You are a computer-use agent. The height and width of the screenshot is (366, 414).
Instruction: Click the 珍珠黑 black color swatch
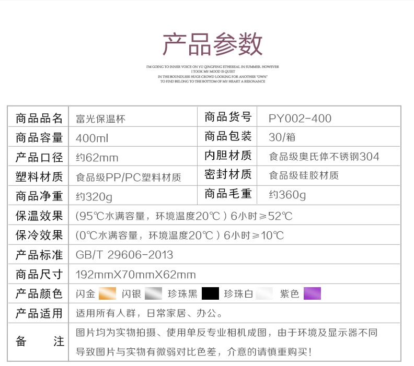coord(210,293)
